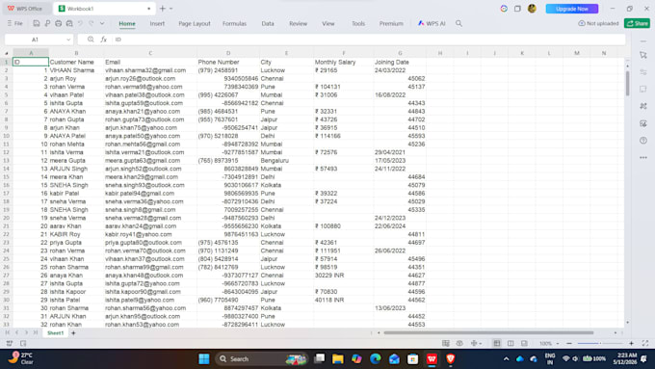Open the File menu
655x369 pixels.
(x=15, y=23)
